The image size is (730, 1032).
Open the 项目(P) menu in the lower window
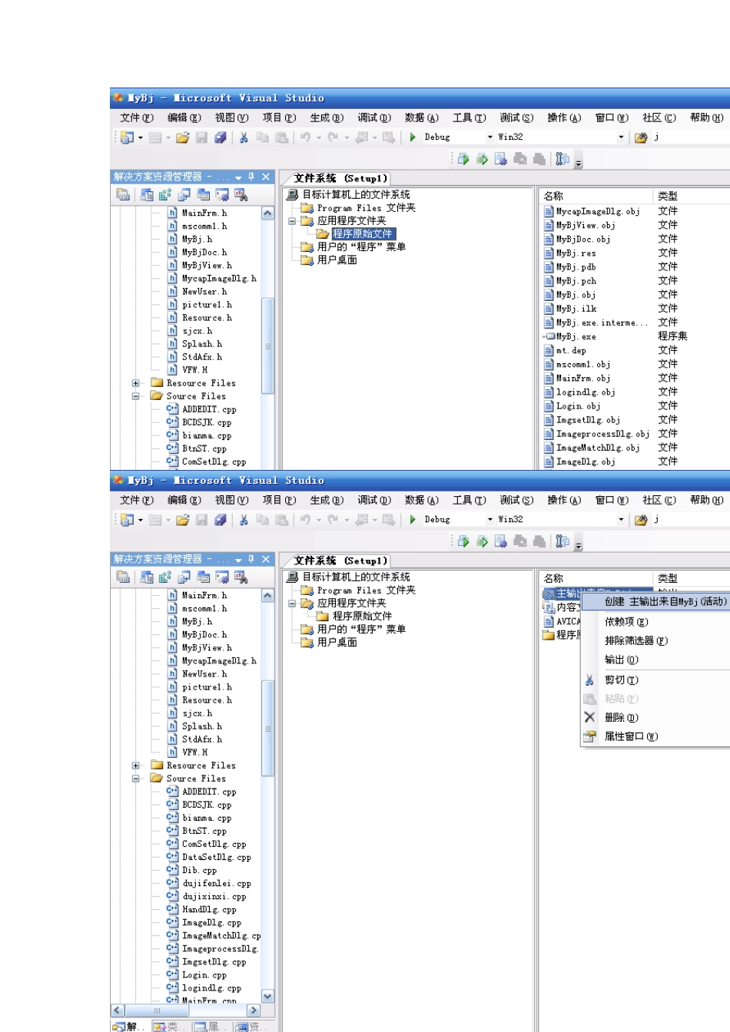(x=279, y=500)
